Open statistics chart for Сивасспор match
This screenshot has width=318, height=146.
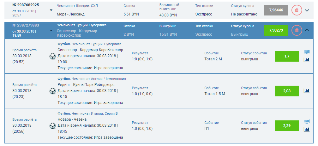[x=306, y=60]
